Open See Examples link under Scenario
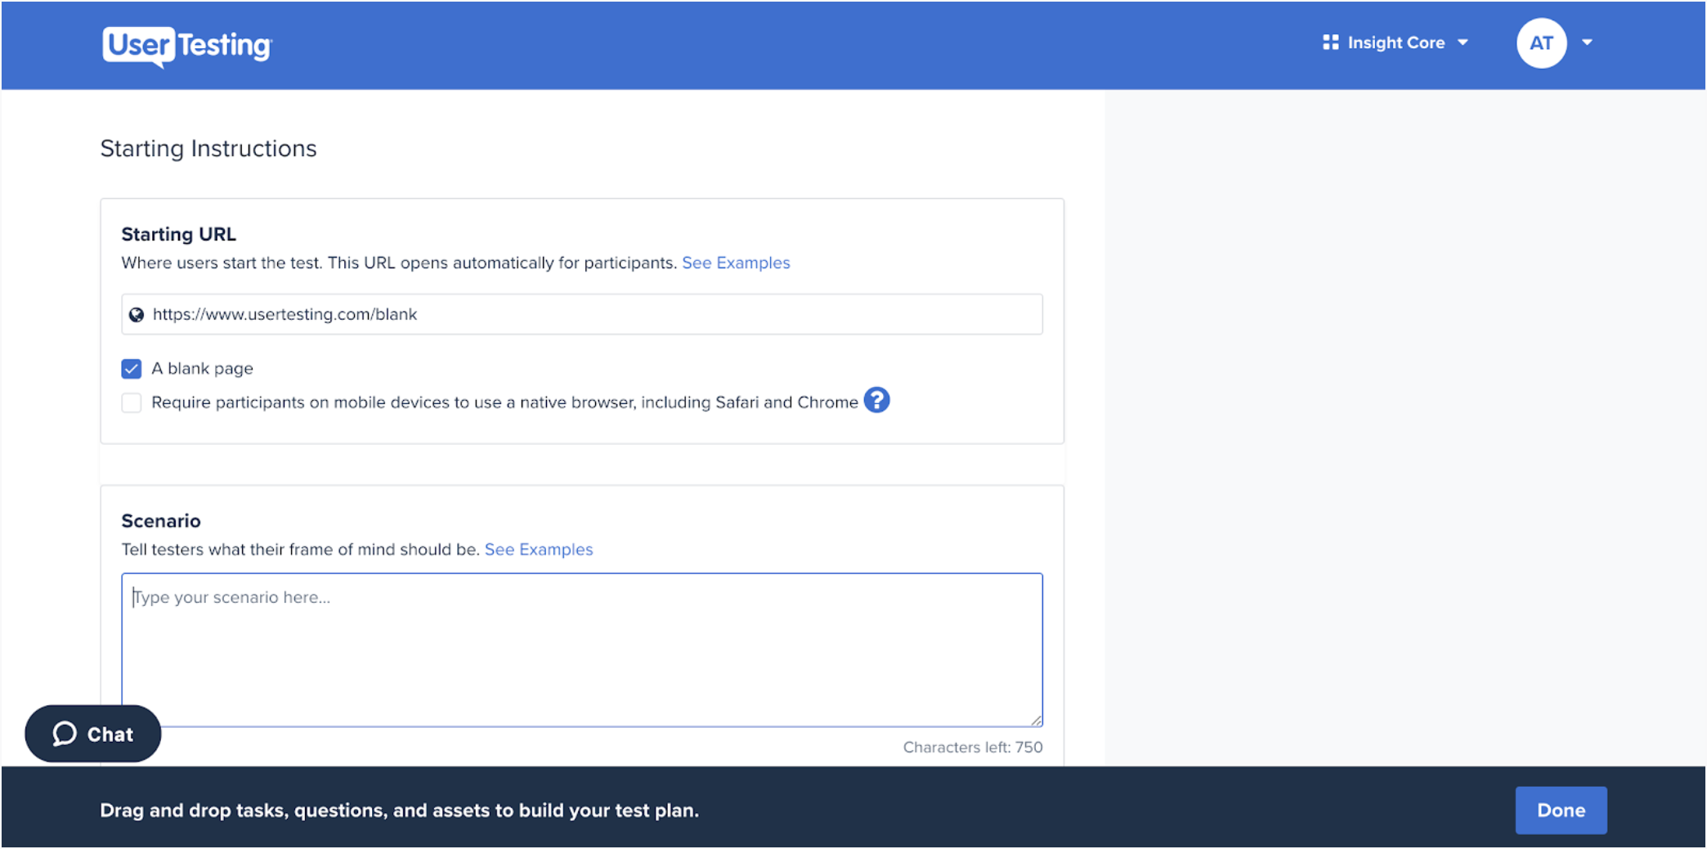Viewport: 1707px width, 849px height. pos(539,550)
